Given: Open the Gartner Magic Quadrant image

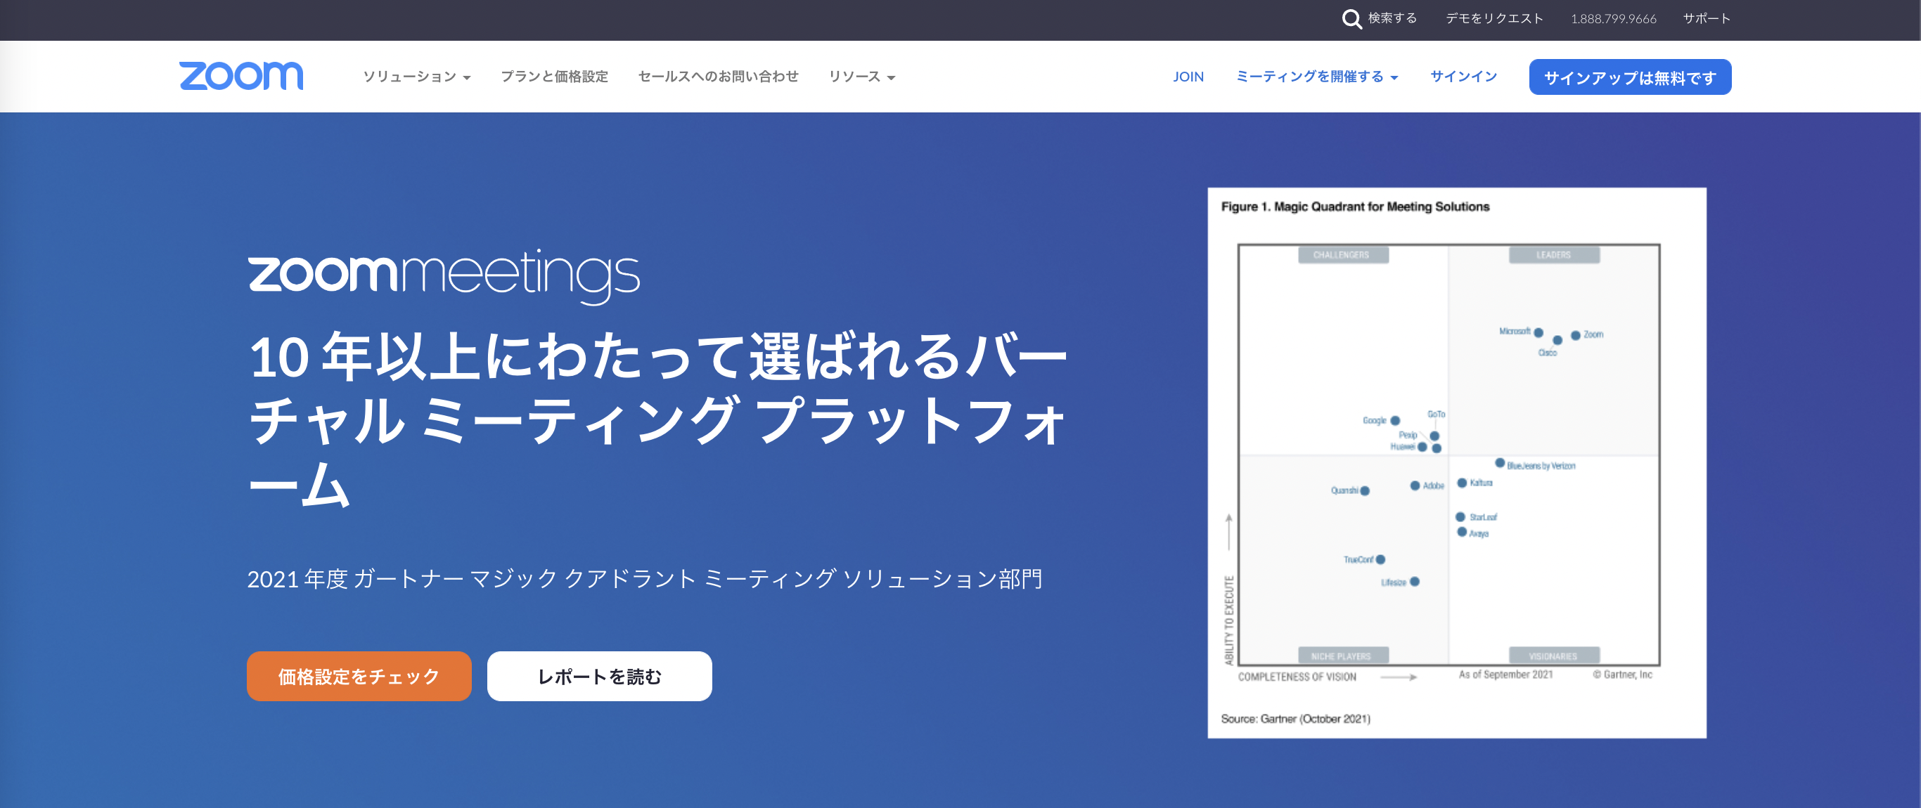Looking at the screenshot, I should tap(1457, 463).
